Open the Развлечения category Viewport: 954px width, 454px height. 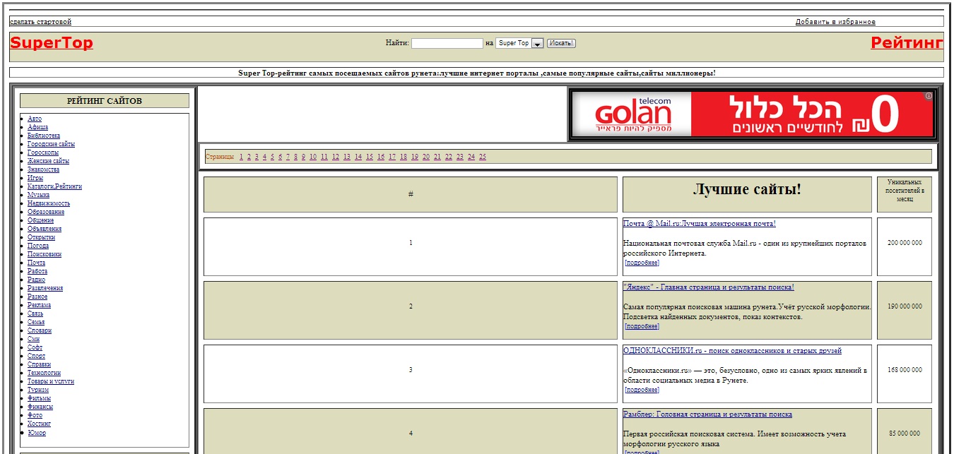(x=45, y=288)
